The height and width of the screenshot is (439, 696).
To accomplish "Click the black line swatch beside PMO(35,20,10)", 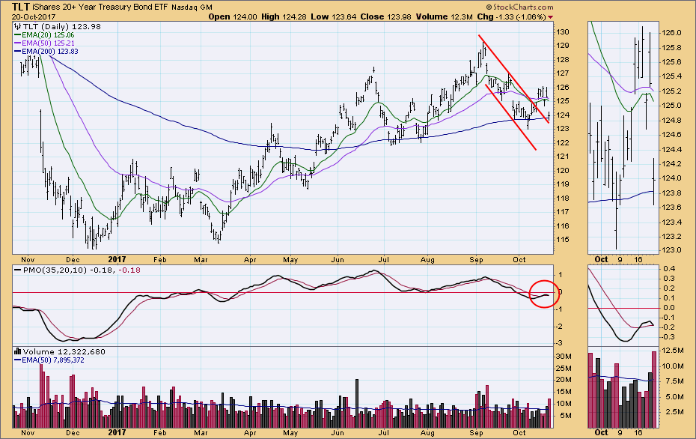I will (x=18, y=270).
